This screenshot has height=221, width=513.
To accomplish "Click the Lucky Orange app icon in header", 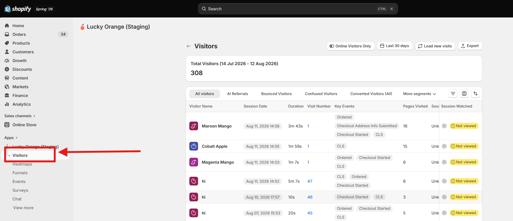I will pyautogui.click(x=82, y=27).
